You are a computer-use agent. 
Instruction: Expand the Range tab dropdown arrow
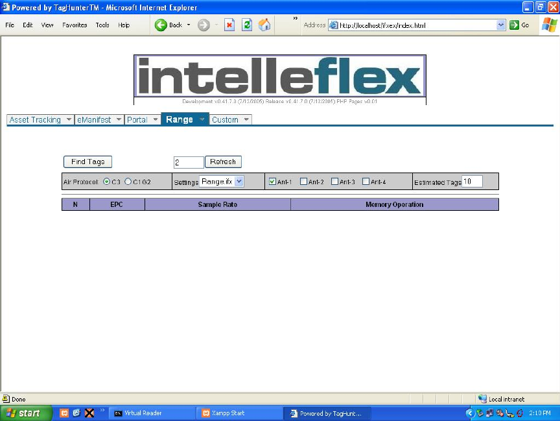click(202, 119)
